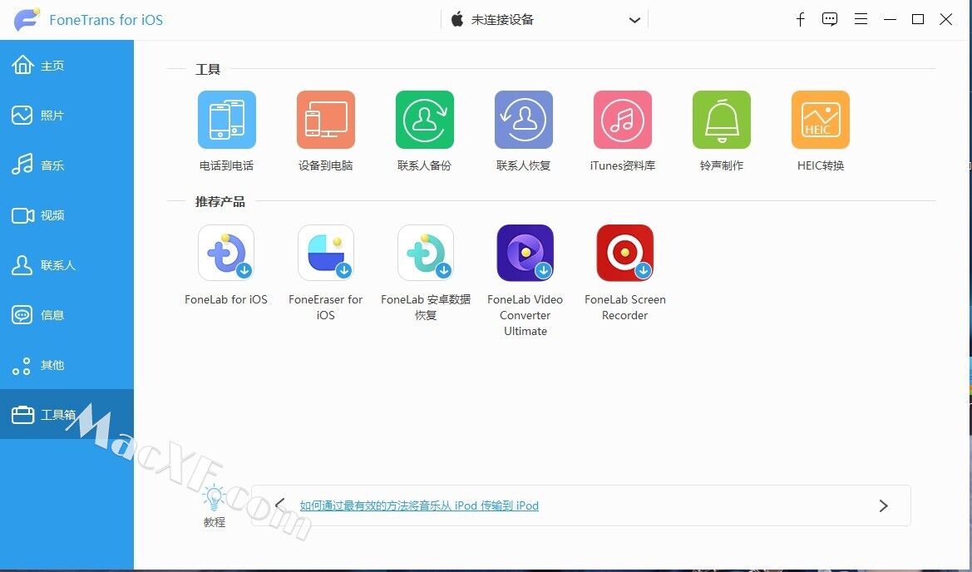Image resolution: width=972 pixels, height=572 pixels.
Task: Show the next tutorial with right arrow
Action: [x=883, y=505]
